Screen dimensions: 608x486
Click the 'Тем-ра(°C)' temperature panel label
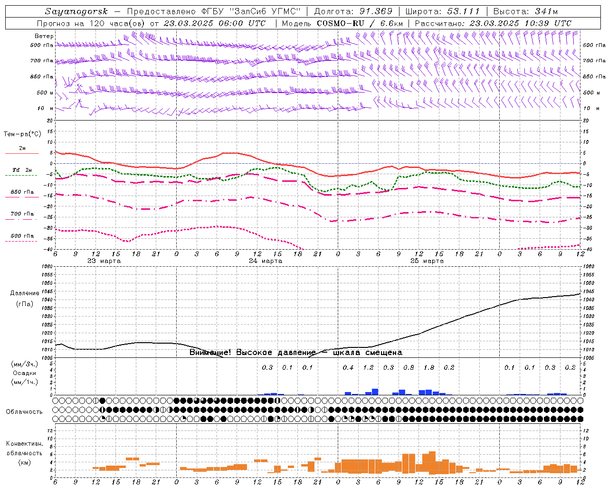pos(22,134)
